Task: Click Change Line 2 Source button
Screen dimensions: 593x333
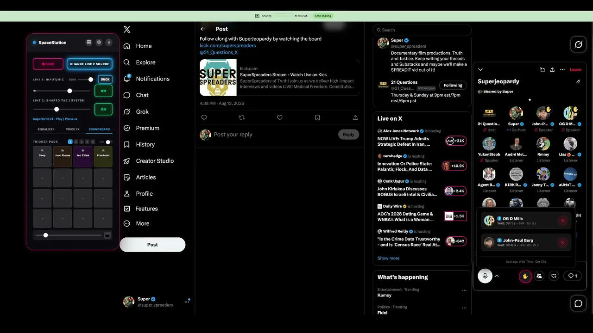Action: point(89,64)
